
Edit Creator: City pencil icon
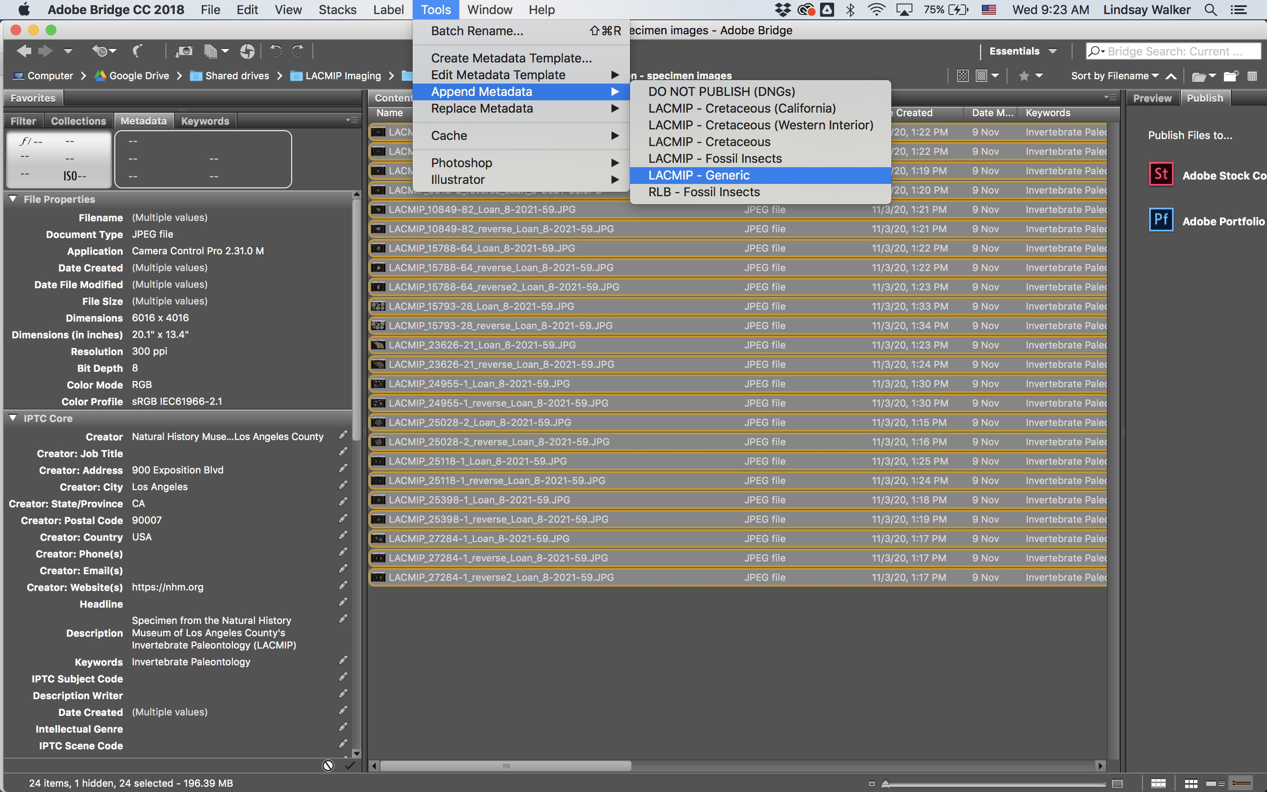coord(343,486)
